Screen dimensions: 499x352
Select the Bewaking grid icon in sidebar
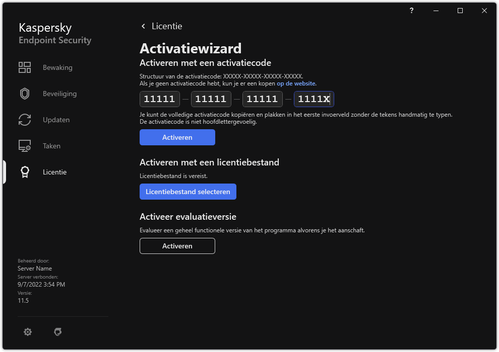click(24, 67)
